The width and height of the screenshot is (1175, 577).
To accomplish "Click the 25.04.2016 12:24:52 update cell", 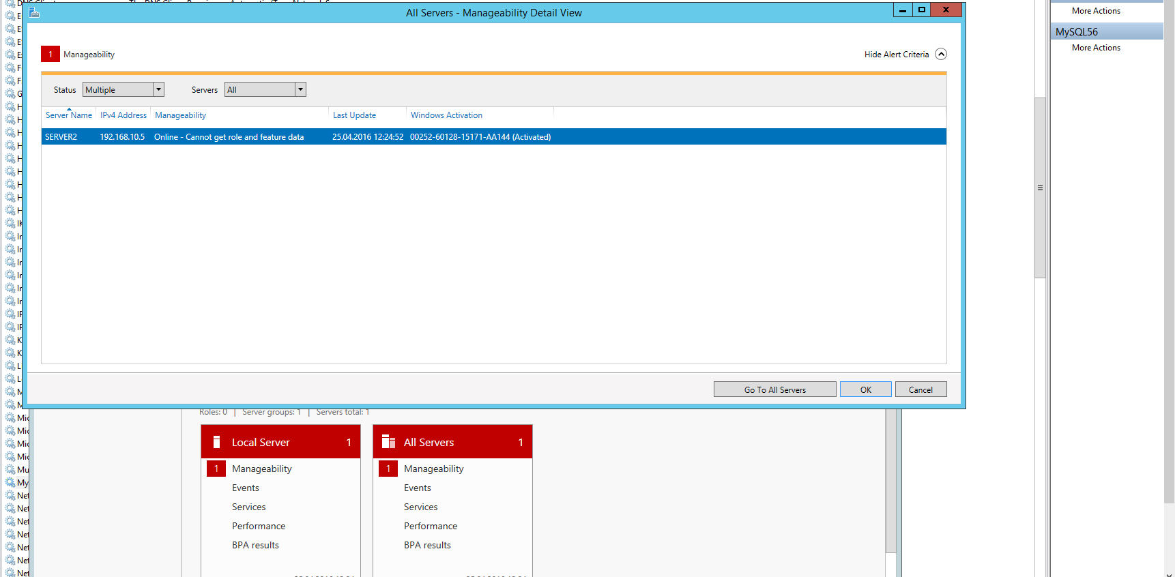I will 368,137.
